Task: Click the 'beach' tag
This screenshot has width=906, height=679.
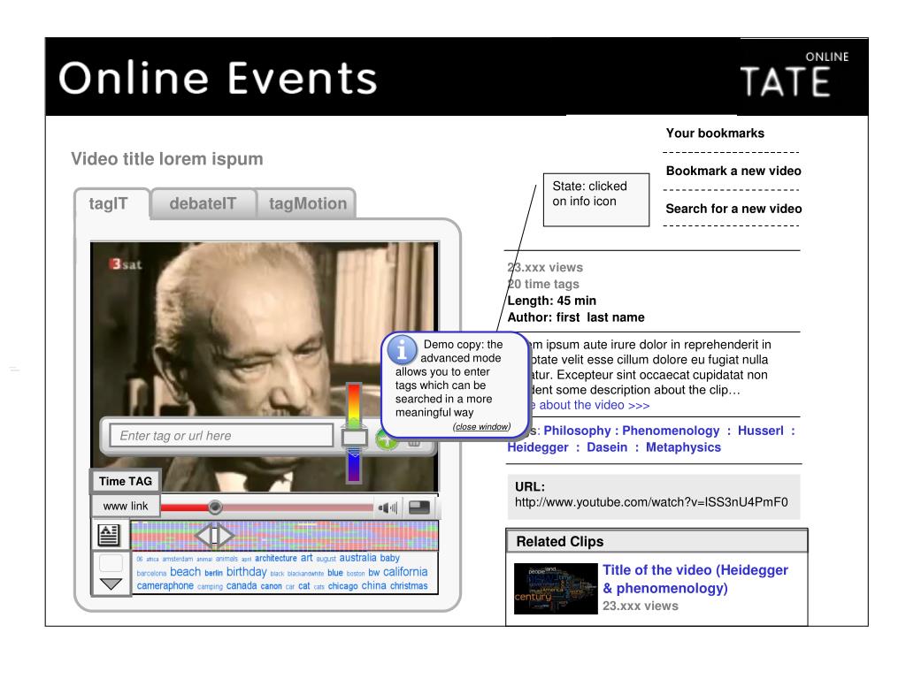Action: coord(185,572)
